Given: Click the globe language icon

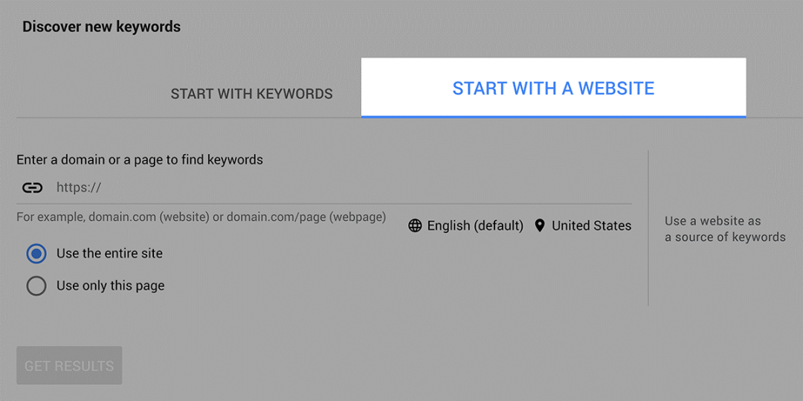Looking at the screenshot, I should click(415, 226).
